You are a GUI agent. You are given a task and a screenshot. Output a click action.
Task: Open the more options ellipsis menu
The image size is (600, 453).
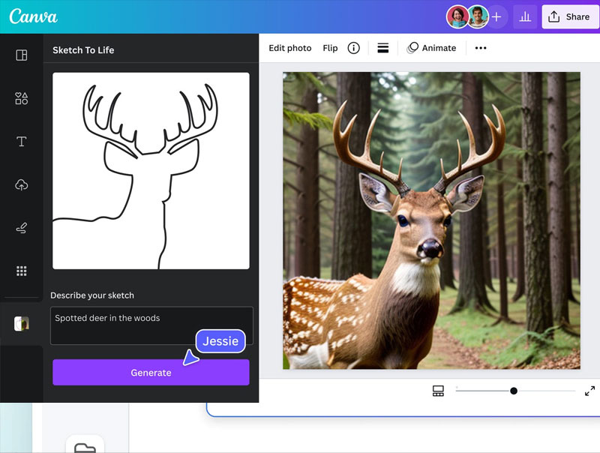(x=481, y=48)
